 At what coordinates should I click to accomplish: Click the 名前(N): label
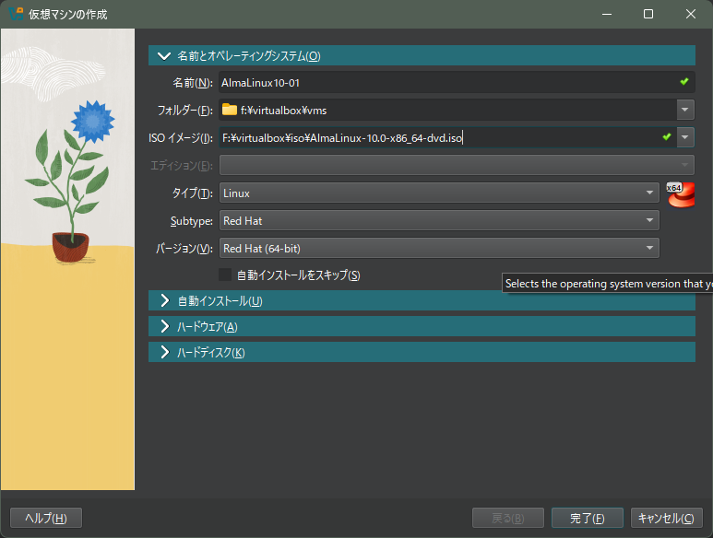click(193, 83)
